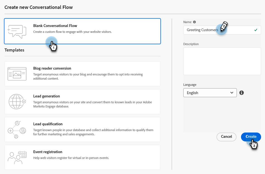
Task: Click the Templates section heading
Action: pyautogui.click(x=15, y=50)
